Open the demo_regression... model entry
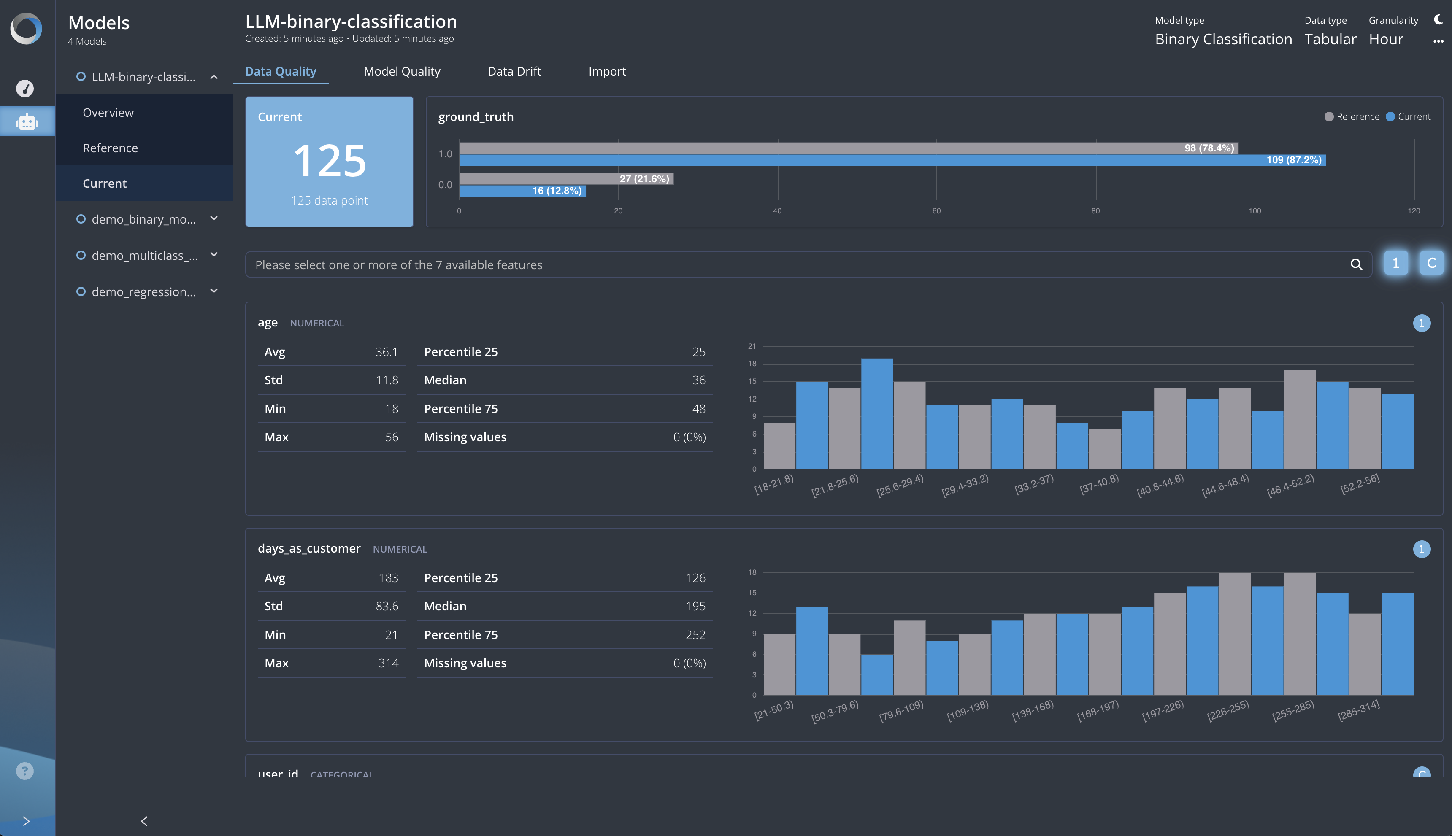The width and height of the screenshot is (1452, 836). [143, 291]
